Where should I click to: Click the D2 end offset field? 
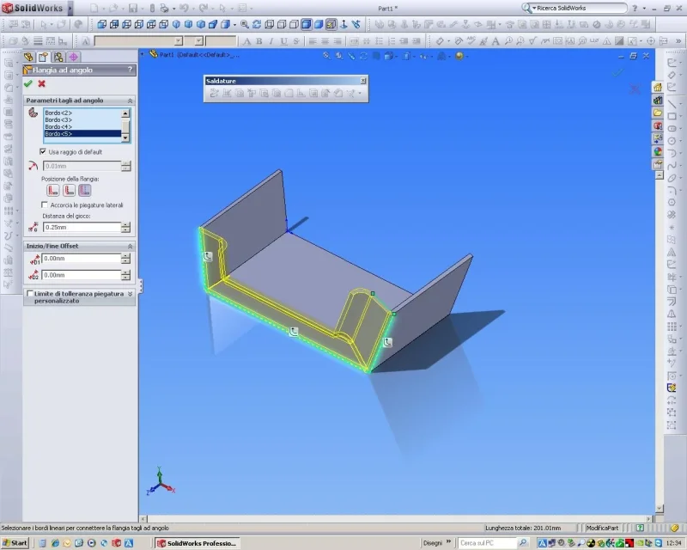click(81, 275)
